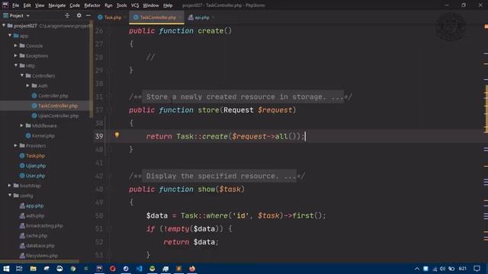Switch to PhpStorm taskbar icon
Screen dimensions: 488x274
tap(99, 269)
